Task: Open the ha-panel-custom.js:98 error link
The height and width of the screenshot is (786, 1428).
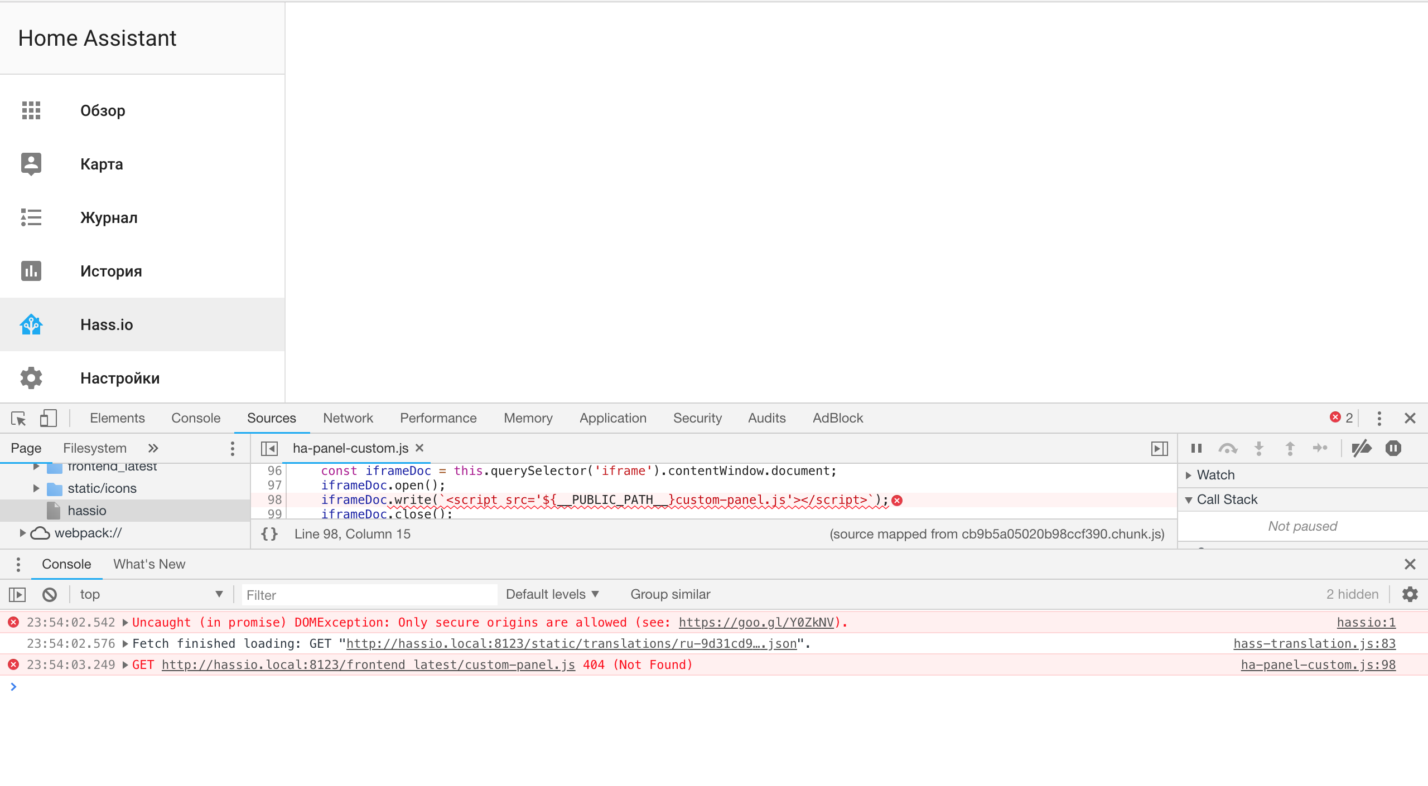Action: coord(1318,664)
